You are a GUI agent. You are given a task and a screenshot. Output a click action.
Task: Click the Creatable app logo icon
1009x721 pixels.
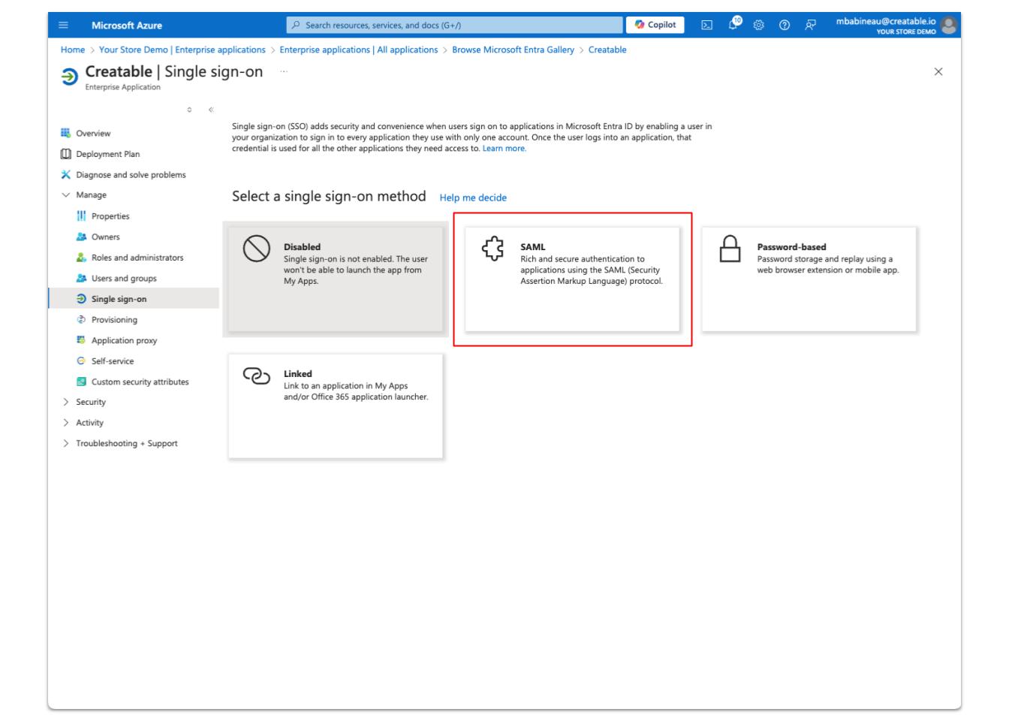(x=68, y=77)
